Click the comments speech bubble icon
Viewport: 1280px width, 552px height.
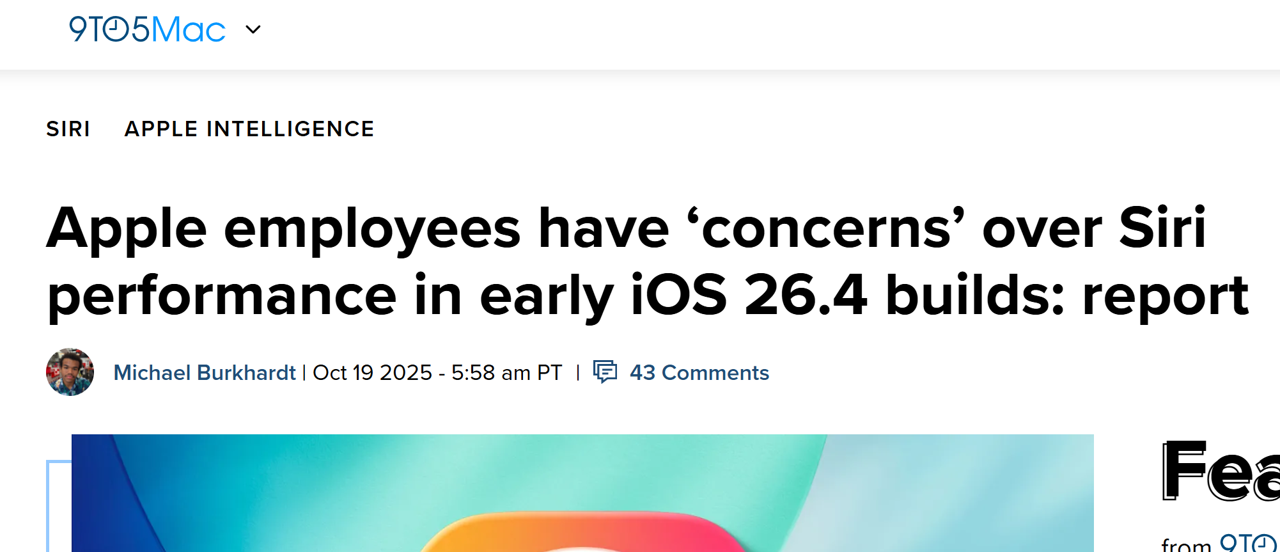(605, 372)
